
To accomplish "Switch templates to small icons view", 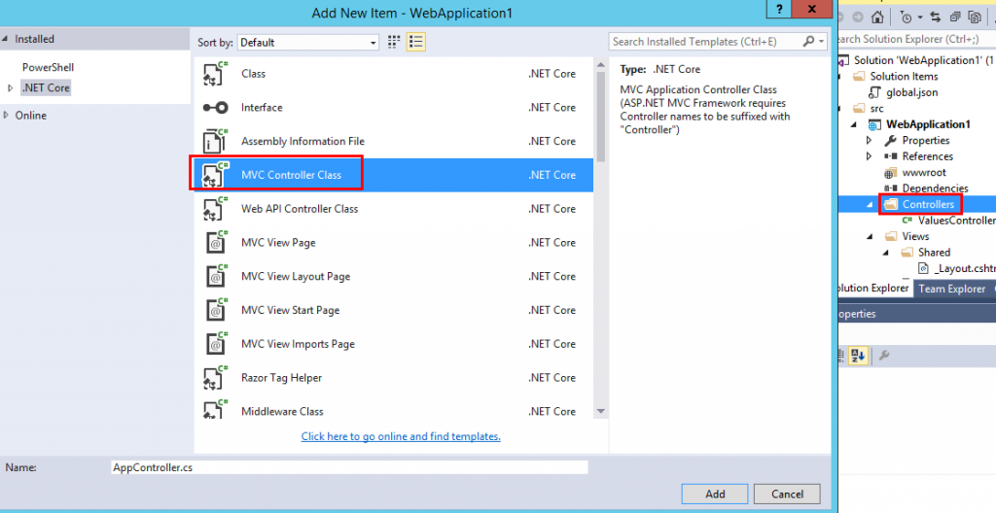I will [394, 42].
